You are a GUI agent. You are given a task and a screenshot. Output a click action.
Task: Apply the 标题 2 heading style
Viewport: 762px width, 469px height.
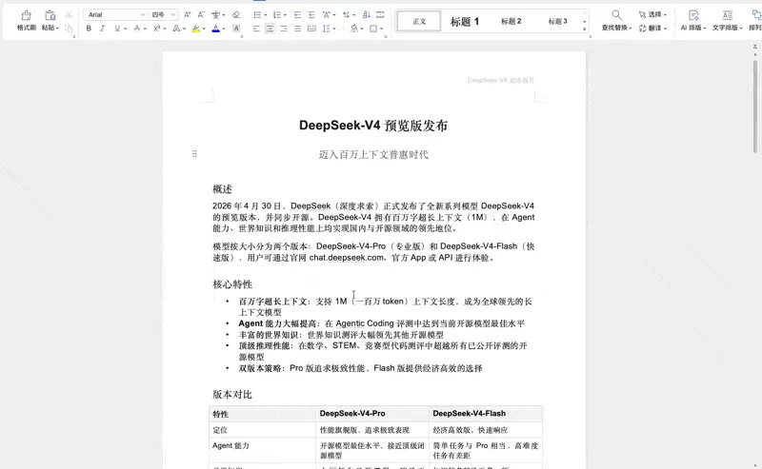click(x=511, y=21)
